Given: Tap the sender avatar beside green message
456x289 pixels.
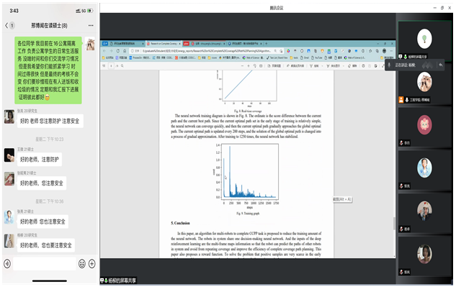Looking at the screenshot, I should [x=91, y=45].
